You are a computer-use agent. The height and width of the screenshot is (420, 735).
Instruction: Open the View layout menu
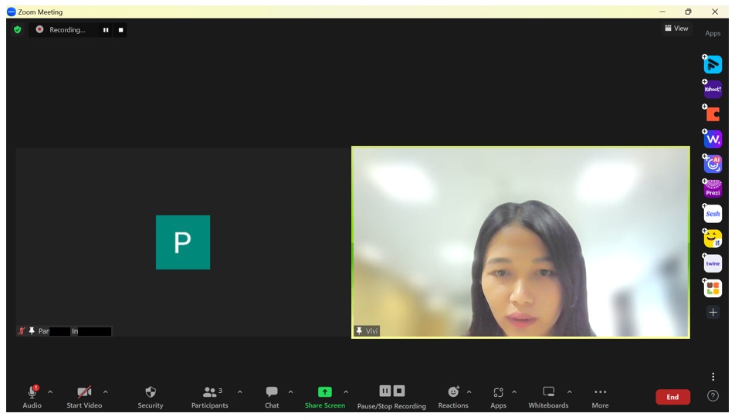676,29
